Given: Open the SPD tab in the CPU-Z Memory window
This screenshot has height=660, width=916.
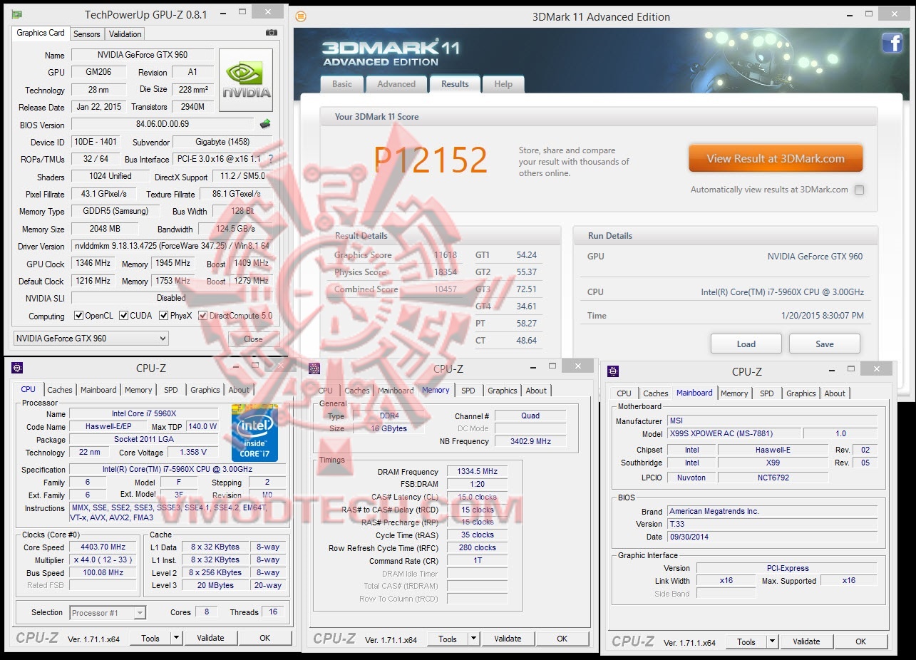Looking at the screenshot, I should tap(468, 391).
